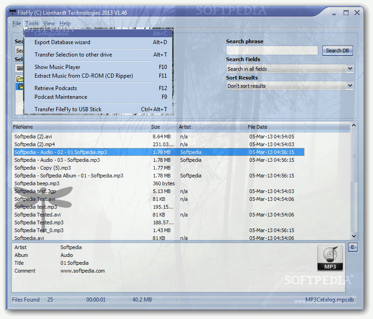Image resolution: width=373 pixels, height=319 pixels.
Task: Select Softpedia - Audio - 03 - Softpedia.mp3
Action: coord(159,160)
